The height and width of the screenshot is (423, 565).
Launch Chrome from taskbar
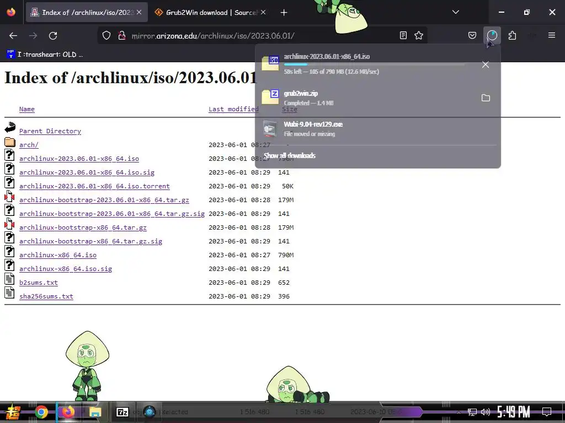click(x=41, y=412)
